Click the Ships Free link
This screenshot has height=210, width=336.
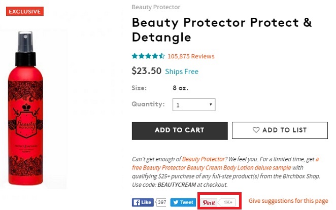click(x=182, y=72)
